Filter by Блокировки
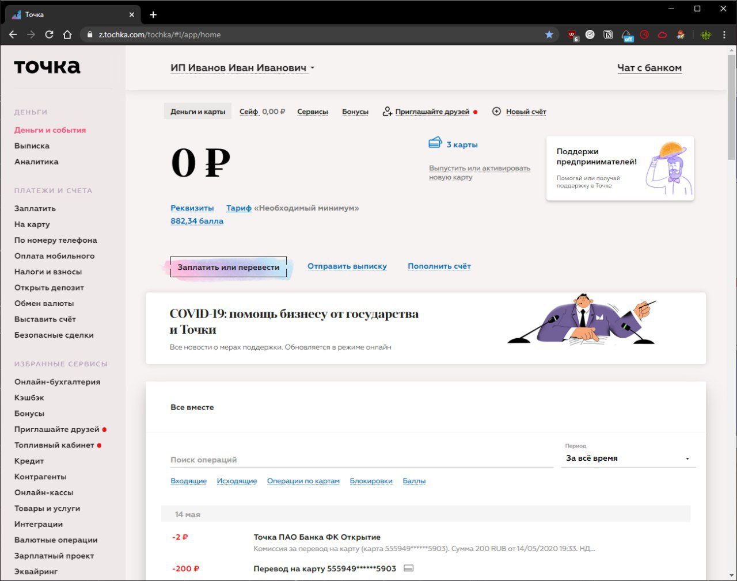 (x=371, y=481)
